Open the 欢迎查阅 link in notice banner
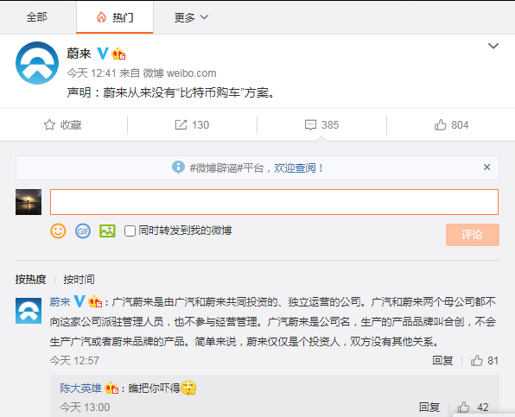Image resolution: width=515 pixels, height=417 pixels. (295, 168)
